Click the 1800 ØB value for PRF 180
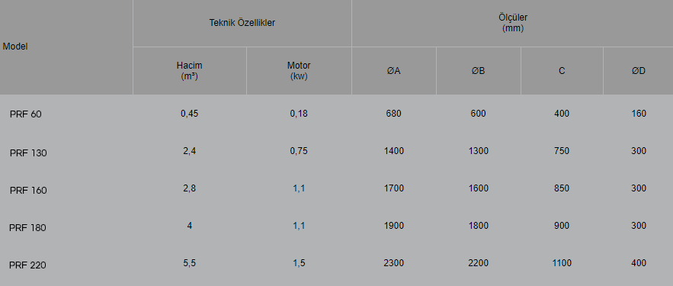Viewport: 673px width, 286px height. point(478,226)
